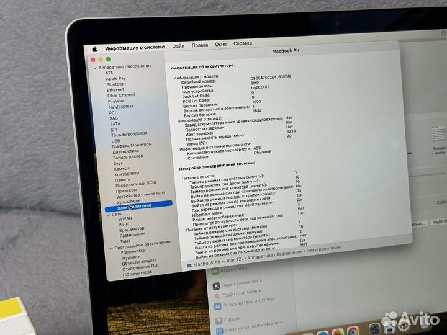Select SATA in the sidebar

(115, 124)
